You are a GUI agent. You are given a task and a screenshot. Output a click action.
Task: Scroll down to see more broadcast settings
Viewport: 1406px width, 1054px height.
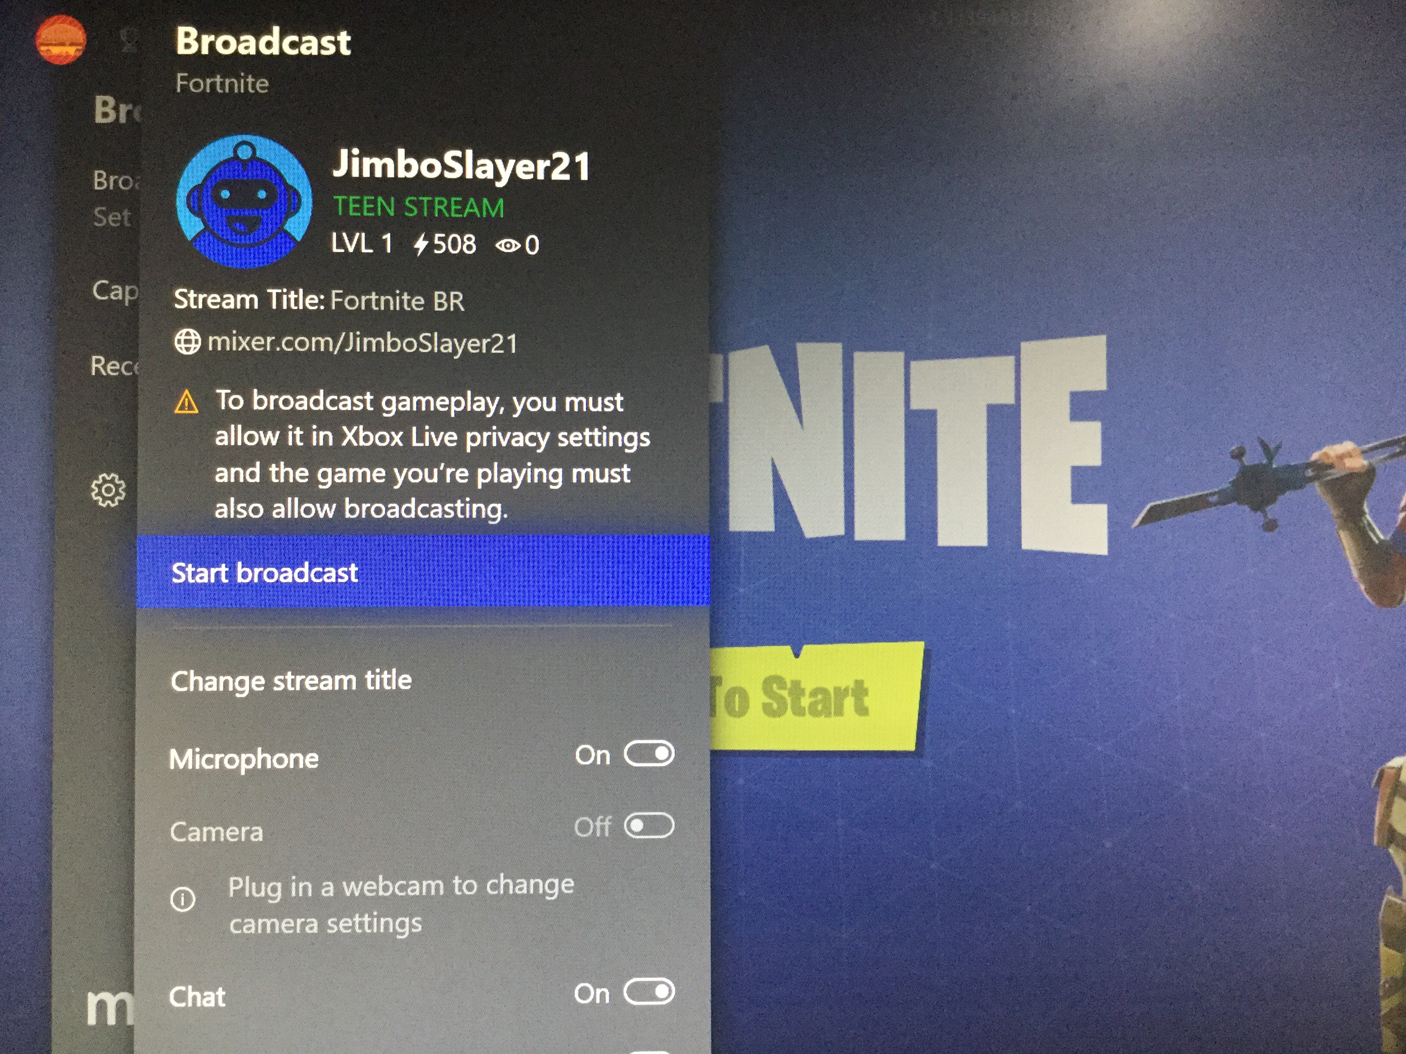(x=432, y=1041)
